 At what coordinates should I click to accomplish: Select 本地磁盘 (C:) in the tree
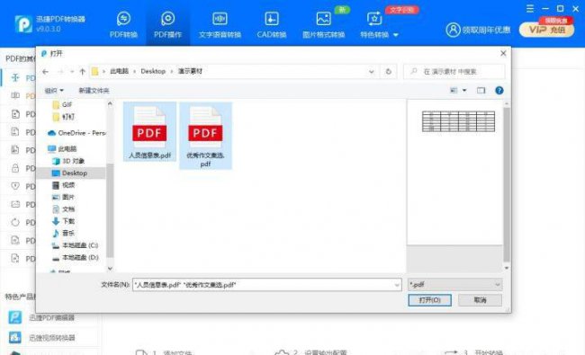pos(75,245)
